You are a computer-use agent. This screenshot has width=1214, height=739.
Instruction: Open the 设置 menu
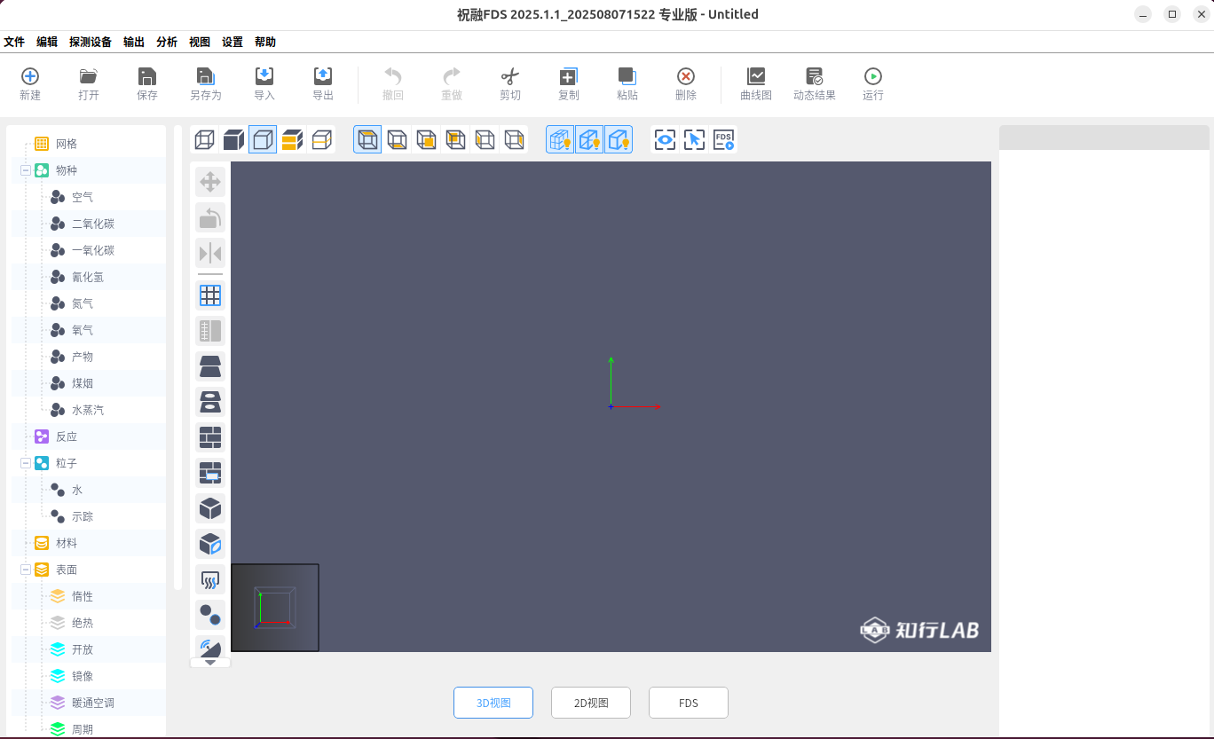pos(233,42)
